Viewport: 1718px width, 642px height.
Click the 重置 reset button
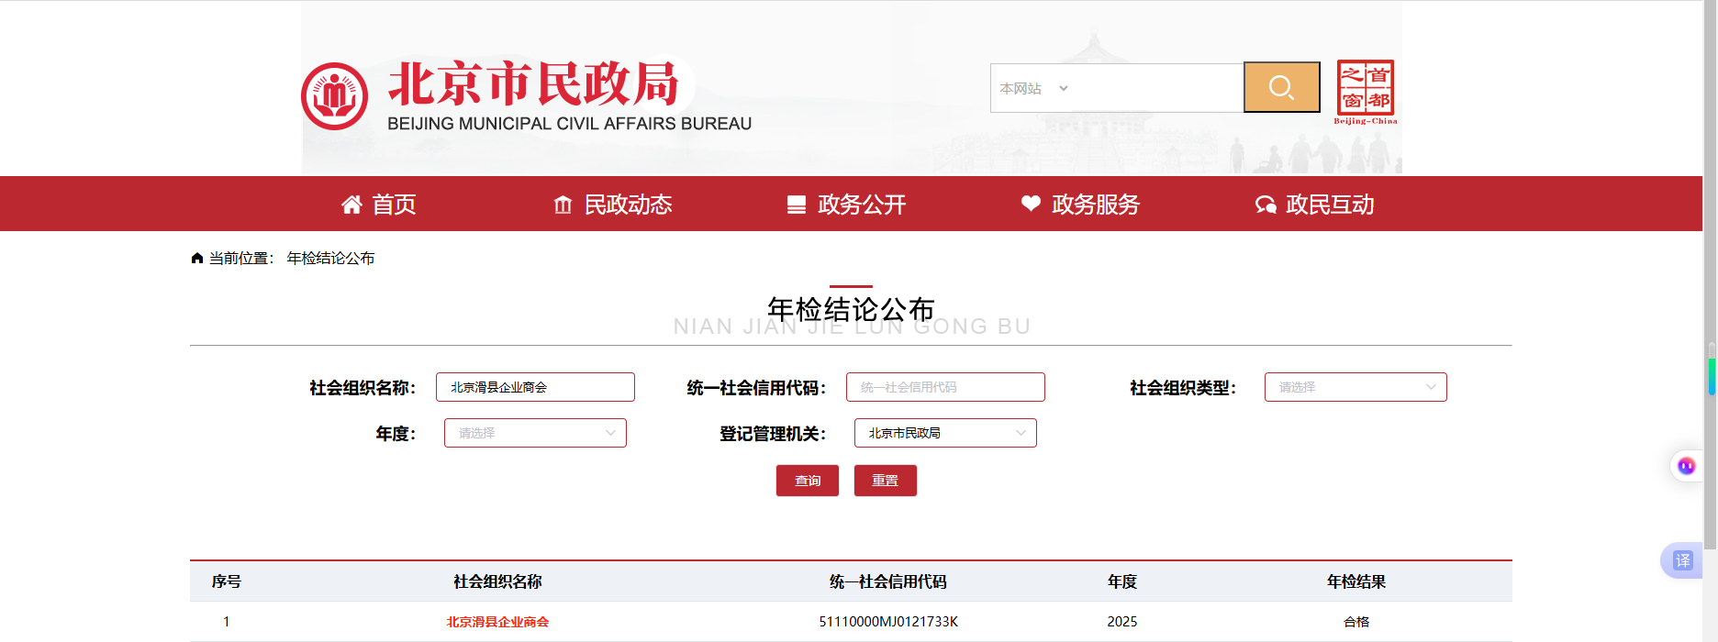886,481
